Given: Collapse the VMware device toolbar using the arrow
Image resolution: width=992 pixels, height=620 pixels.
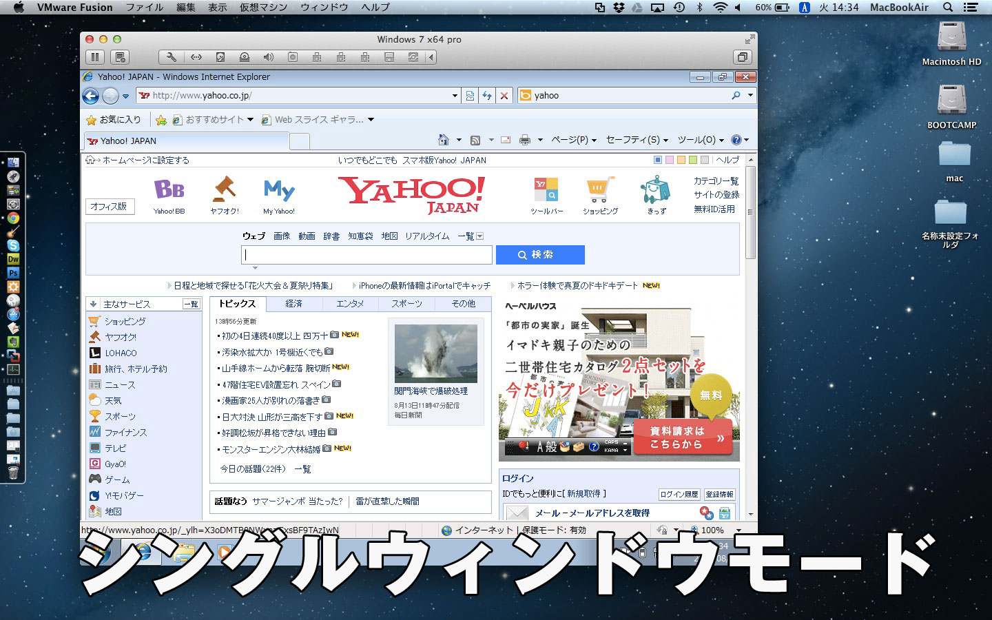Looking at the screenshot, I should click(x=431, y=57).
